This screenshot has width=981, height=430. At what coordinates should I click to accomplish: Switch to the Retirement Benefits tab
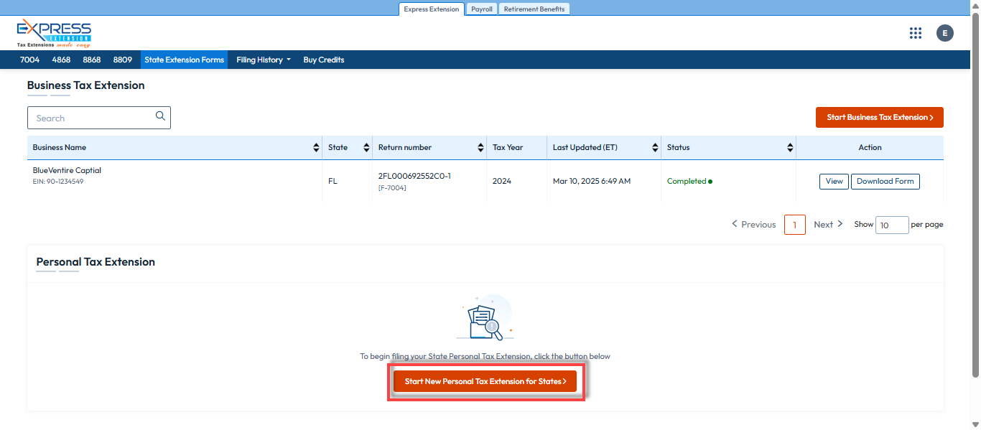[534, 9]
